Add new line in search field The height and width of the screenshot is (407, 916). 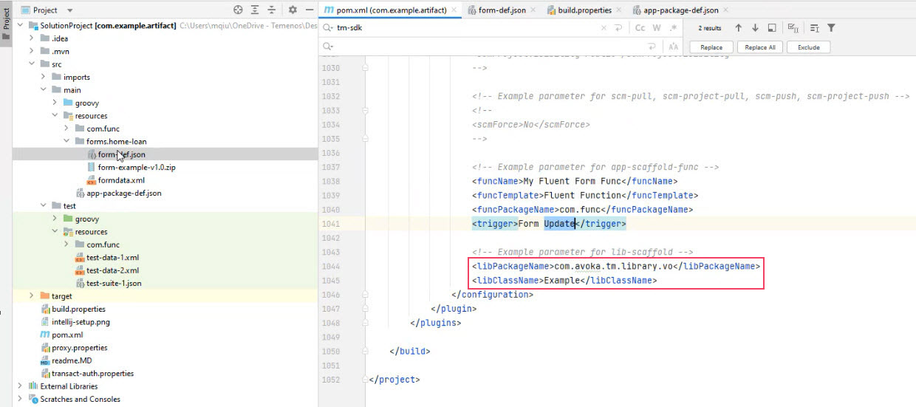[620, 28]
